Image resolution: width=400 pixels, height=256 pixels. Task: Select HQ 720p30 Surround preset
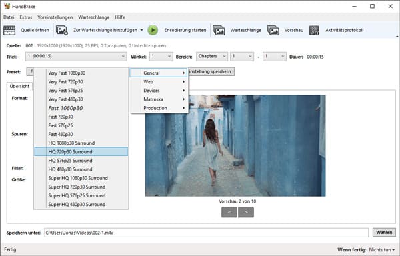(x=81, y=152)
